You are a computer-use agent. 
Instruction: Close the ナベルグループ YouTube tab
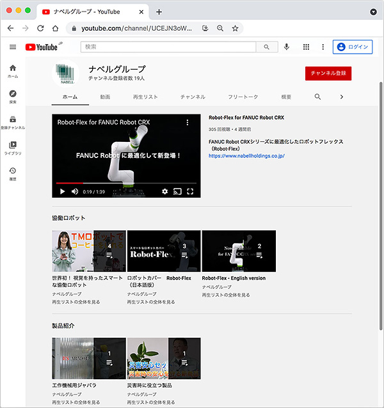[x=141, y=12]
